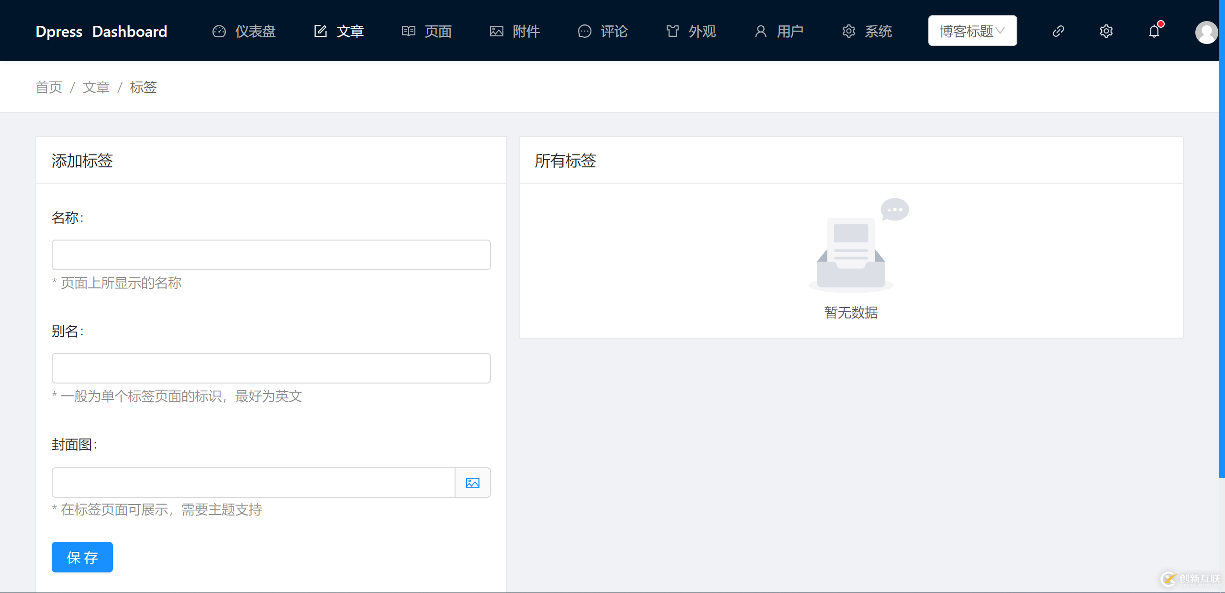Click the 文章 breadcrumb link
The height and width of the screenshot is (593, 1225).
96,87
